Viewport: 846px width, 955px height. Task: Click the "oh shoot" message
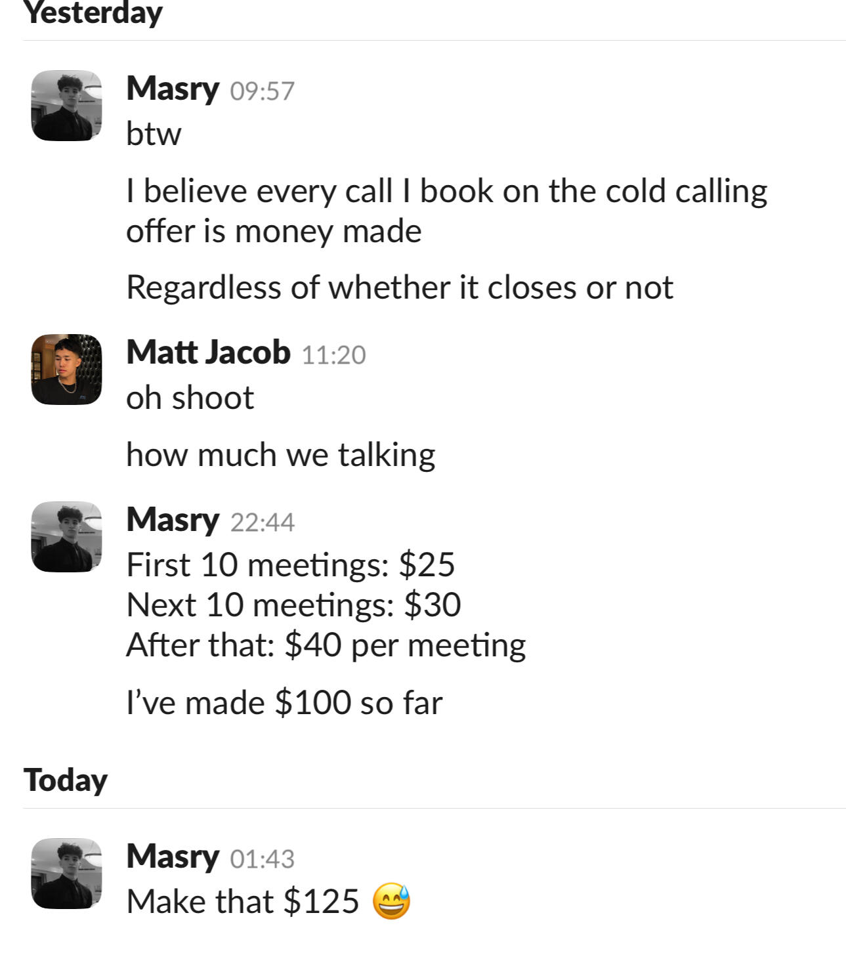tap(190, 398)
